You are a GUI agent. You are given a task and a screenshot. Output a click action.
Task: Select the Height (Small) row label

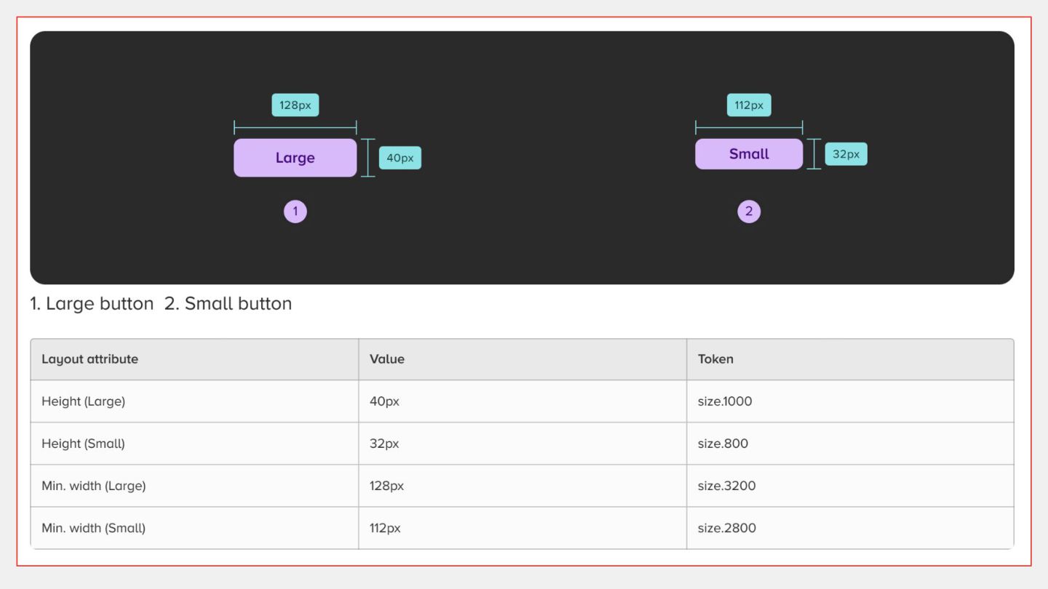click(x=84, y=444)
